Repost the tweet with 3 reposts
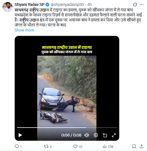Screen dimensions: 147x151 [48, 147]
